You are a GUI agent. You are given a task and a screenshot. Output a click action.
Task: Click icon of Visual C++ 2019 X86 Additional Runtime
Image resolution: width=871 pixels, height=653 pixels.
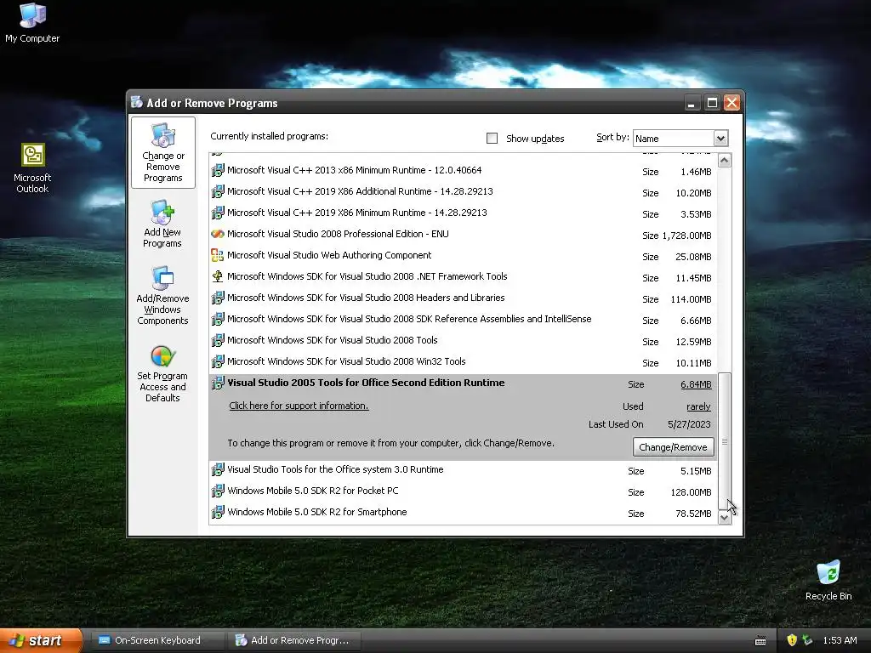[218, 191]
